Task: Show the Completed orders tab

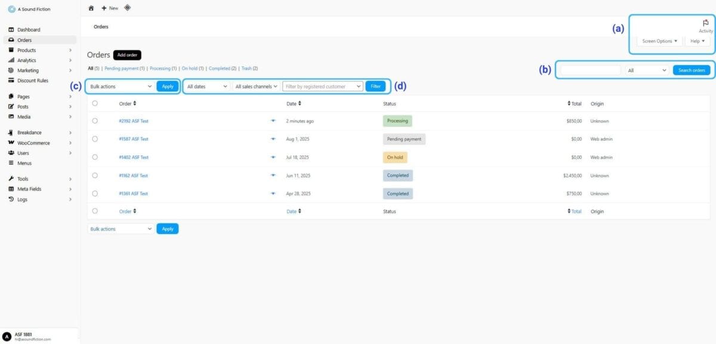Action: (x=220, y=69)
